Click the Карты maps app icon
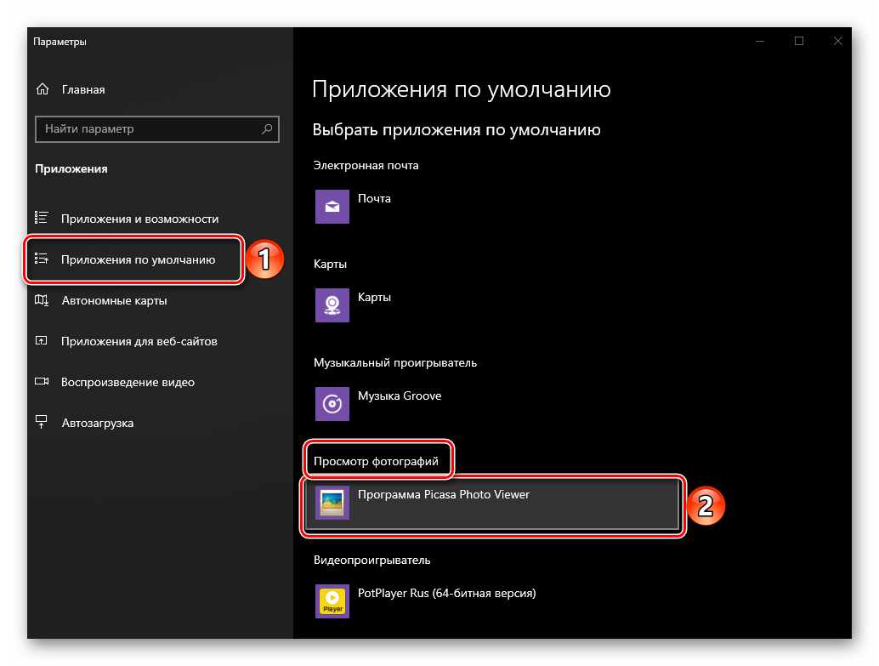 pyautogui.click(x=332, y=305)
